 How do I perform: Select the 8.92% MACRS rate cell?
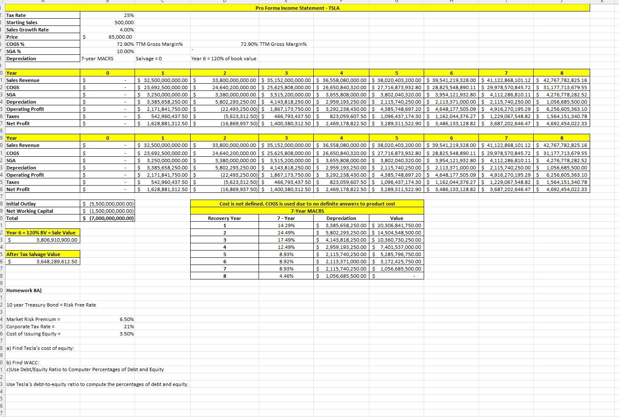[x=286, y=262]
